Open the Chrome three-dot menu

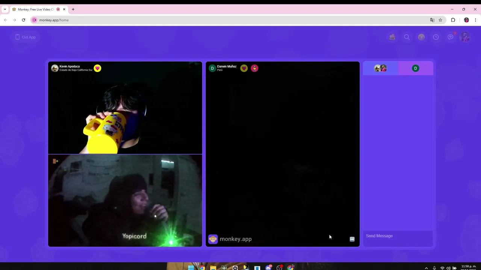(476, 20)
